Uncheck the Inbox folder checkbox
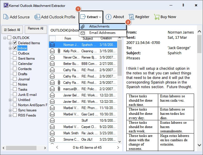This screenshot has height=155, width=203. 15,48
